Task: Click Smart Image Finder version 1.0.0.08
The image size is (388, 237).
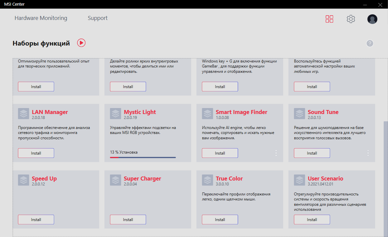Action: (222, 118)
